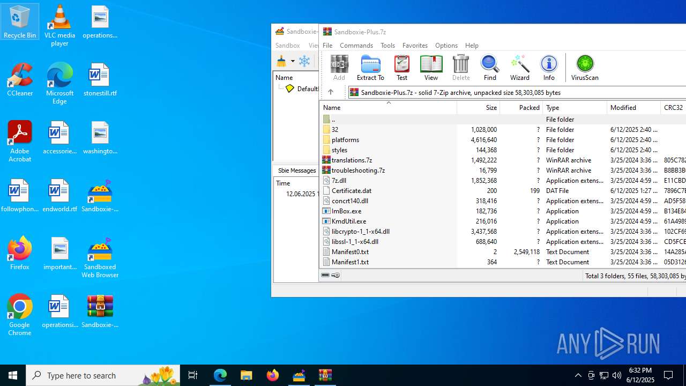
Task: Open VLC media player desktop icon
Action: pos(59,26)
